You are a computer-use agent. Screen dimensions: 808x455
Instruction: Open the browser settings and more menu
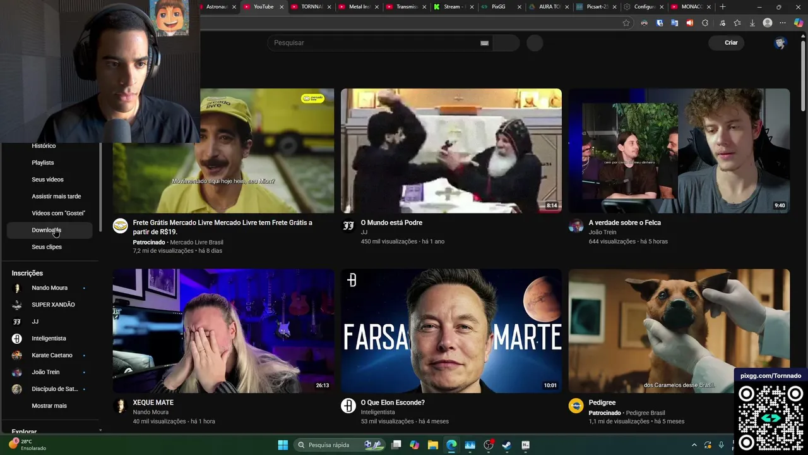click(783, 23)
